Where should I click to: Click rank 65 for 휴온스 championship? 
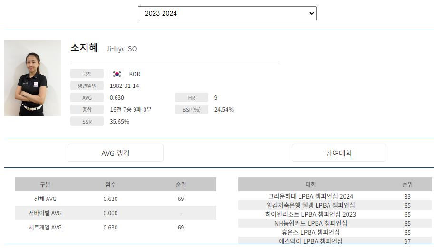click(407, 232)
